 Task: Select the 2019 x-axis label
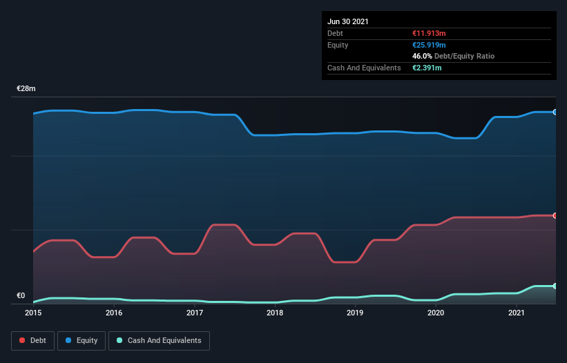coord(355,313)
